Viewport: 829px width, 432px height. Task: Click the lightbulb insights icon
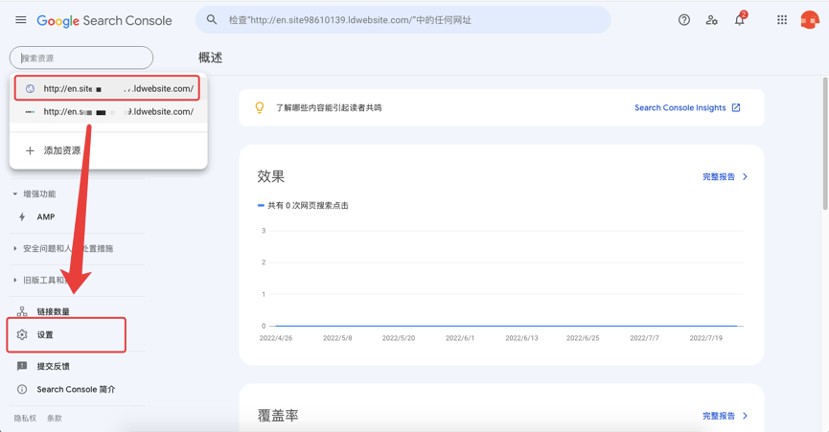click(x=260, y=107)
